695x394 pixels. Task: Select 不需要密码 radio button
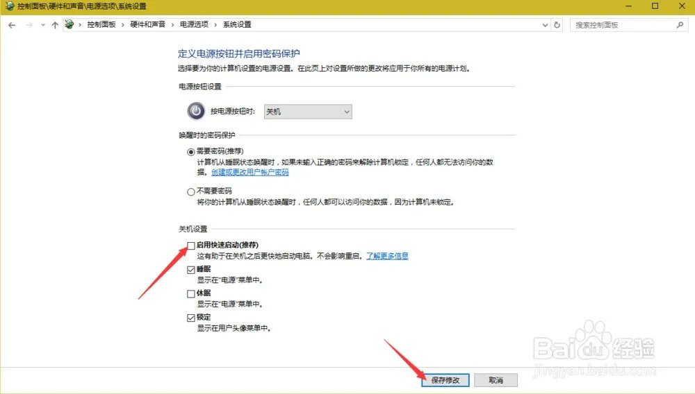point(191,192)
